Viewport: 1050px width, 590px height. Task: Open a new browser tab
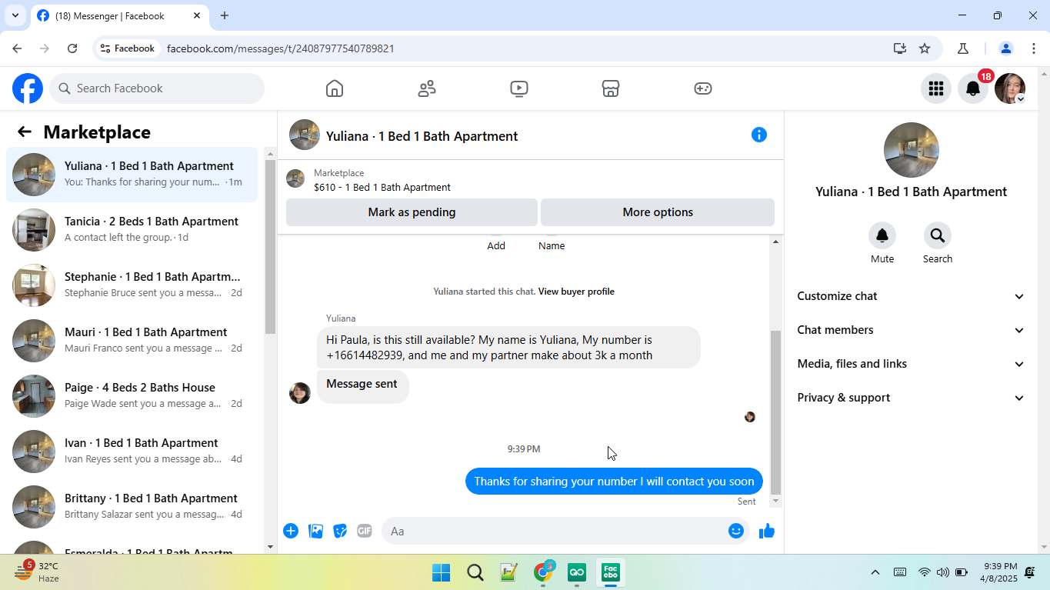[225, 15]
